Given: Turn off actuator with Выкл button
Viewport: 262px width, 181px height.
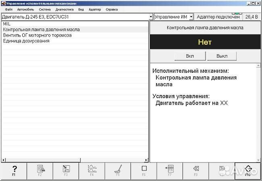Looking at the screenshot, I should point(222,56).
